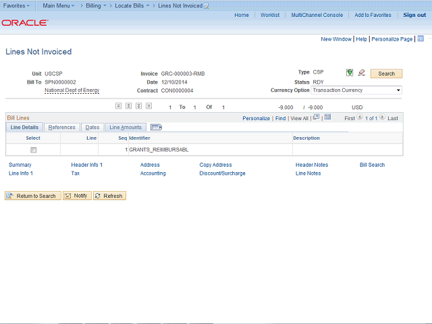Click the Notify button
This screenshot has width=432, height=324.
[x=77, y=196]
